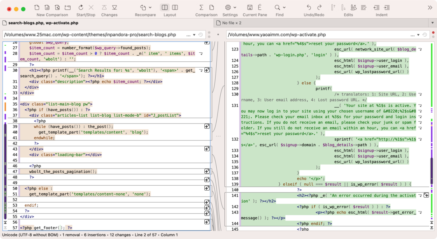Screen dimensions: 437x239
Task: Save the current pane
Action: click(x=250, y=7)
